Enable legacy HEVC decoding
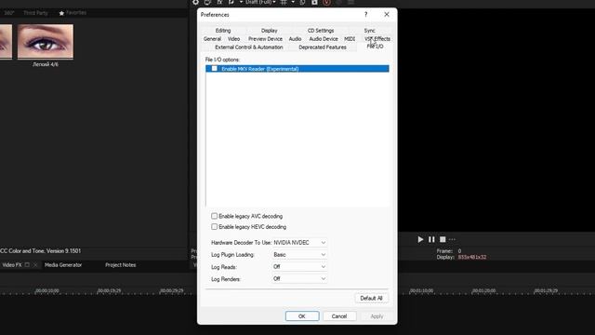 [215, 227]
